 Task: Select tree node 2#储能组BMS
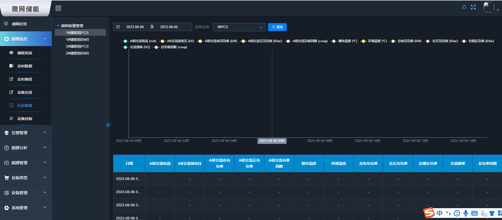click(80, 53)
